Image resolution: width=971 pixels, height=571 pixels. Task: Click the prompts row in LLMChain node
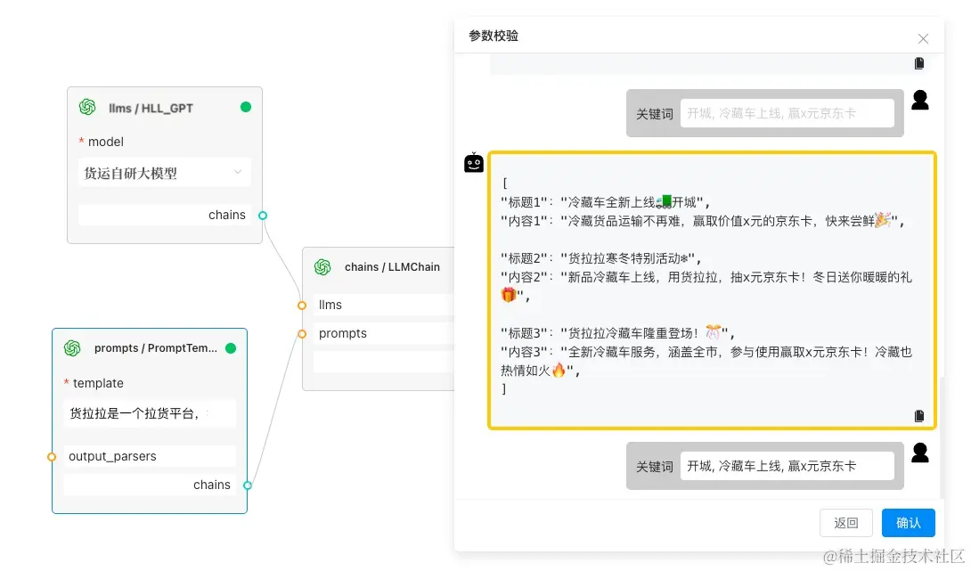pos(384,333)
